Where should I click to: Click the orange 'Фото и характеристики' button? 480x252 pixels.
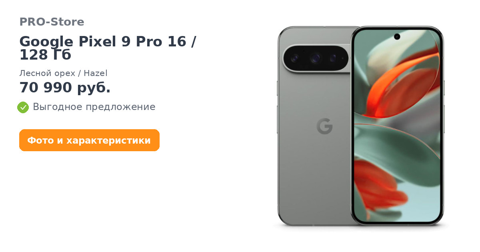(x=89, y=140)
